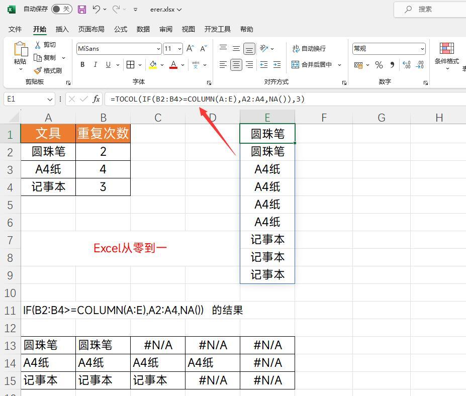Click the Save icon in title bar
The width and height of the screenshot is (466, 396).
(x=82, y=10)
